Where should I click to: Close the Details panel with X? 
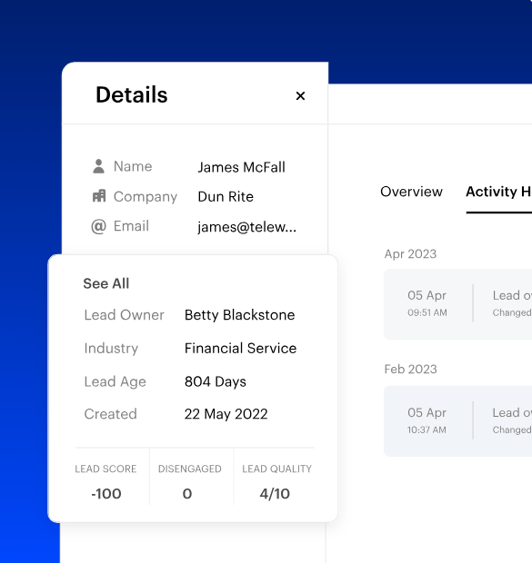[x=300, y=96]
